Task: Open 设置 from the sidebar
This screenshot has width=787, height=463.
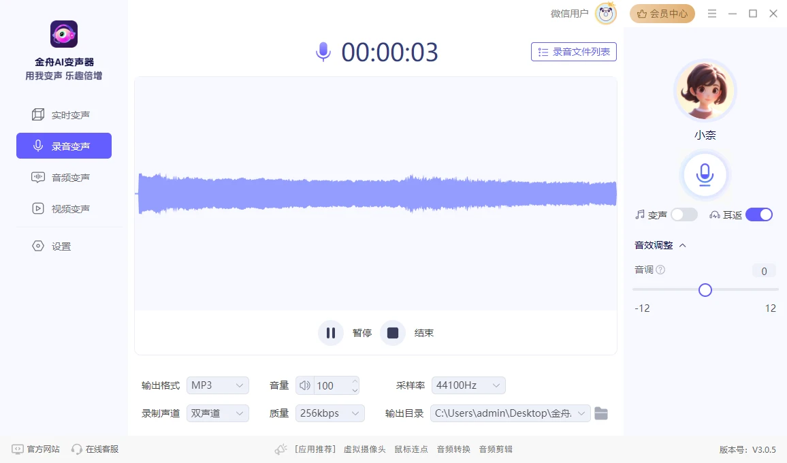Action: click(x=60, y=246)
